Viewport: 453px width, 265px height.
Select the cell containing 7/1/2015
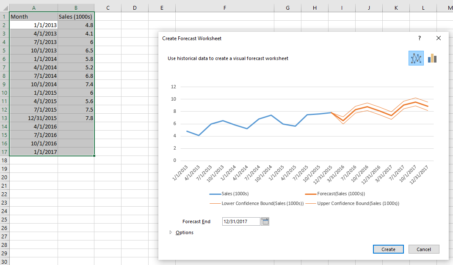point(34,109)
